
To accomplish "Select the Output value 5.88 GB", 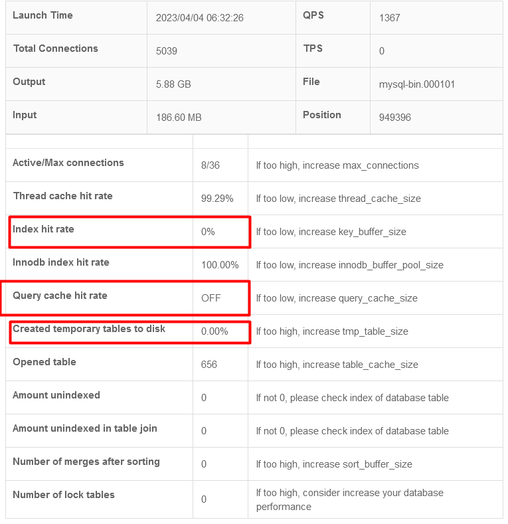I will click(173, 84).
